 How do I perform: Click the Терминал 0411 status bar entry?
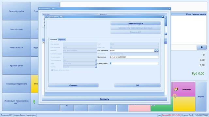pos(7,115)
